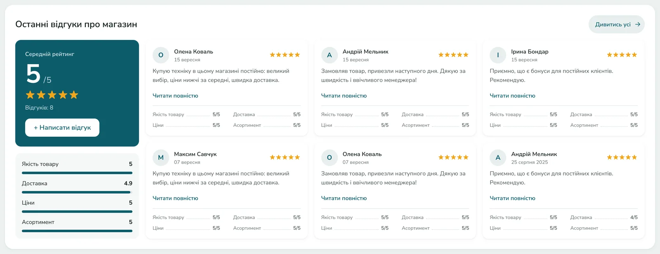Open Читати повністю in Ірина Бондар's review
Screen dimensions: 660x254
point(512,96)
